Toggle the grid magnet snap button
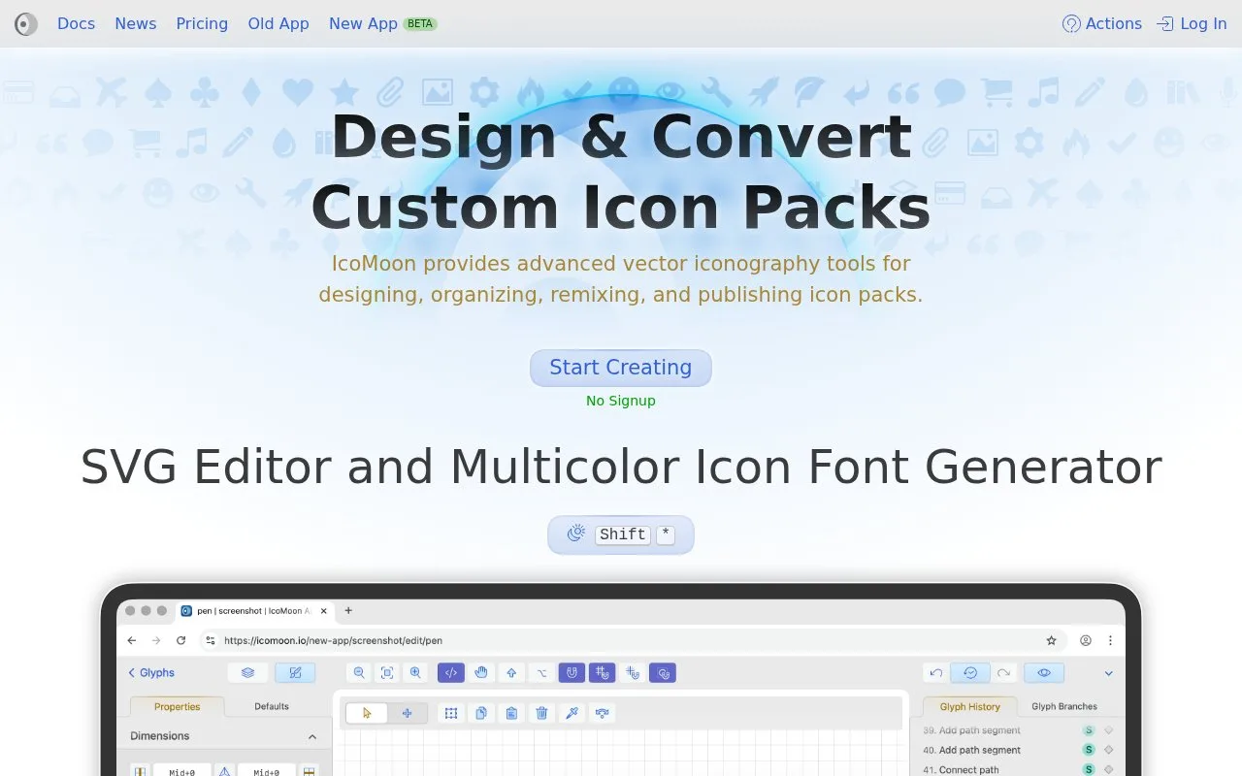The width and height of the screenshot is (1242, 776). pyautogui.click(x=602, y=672)
